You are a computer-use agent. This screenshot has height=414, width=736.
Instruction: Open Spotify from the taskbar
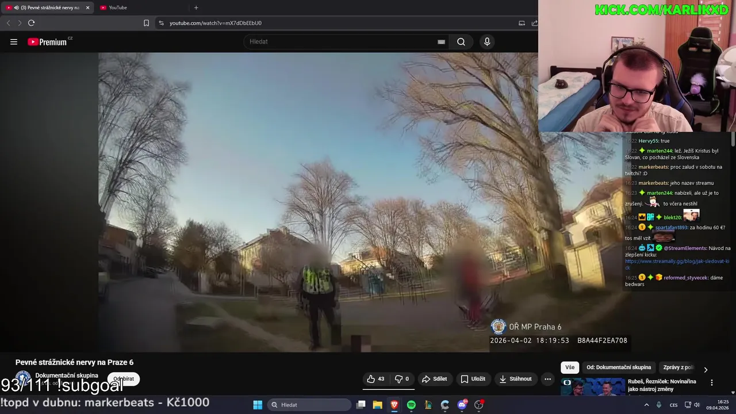411,405
